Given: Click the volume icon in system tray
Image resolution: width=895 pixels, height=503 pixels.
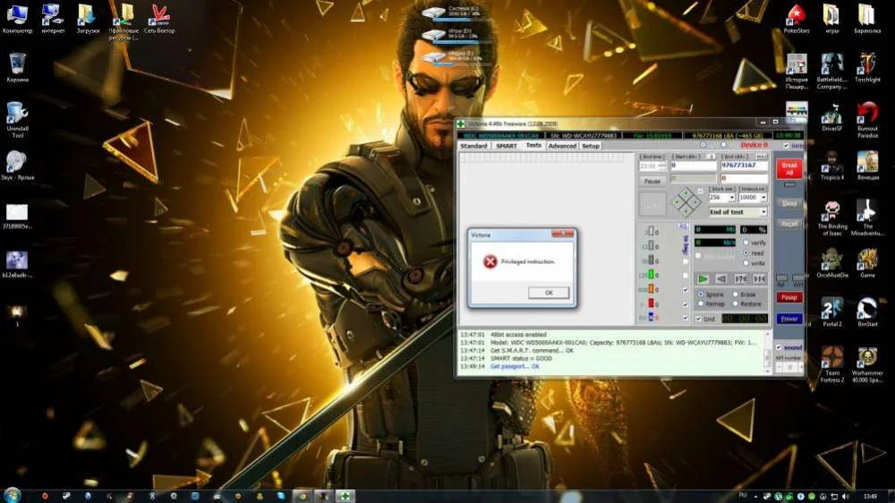Looking at the screenshot, I should 845,496.
